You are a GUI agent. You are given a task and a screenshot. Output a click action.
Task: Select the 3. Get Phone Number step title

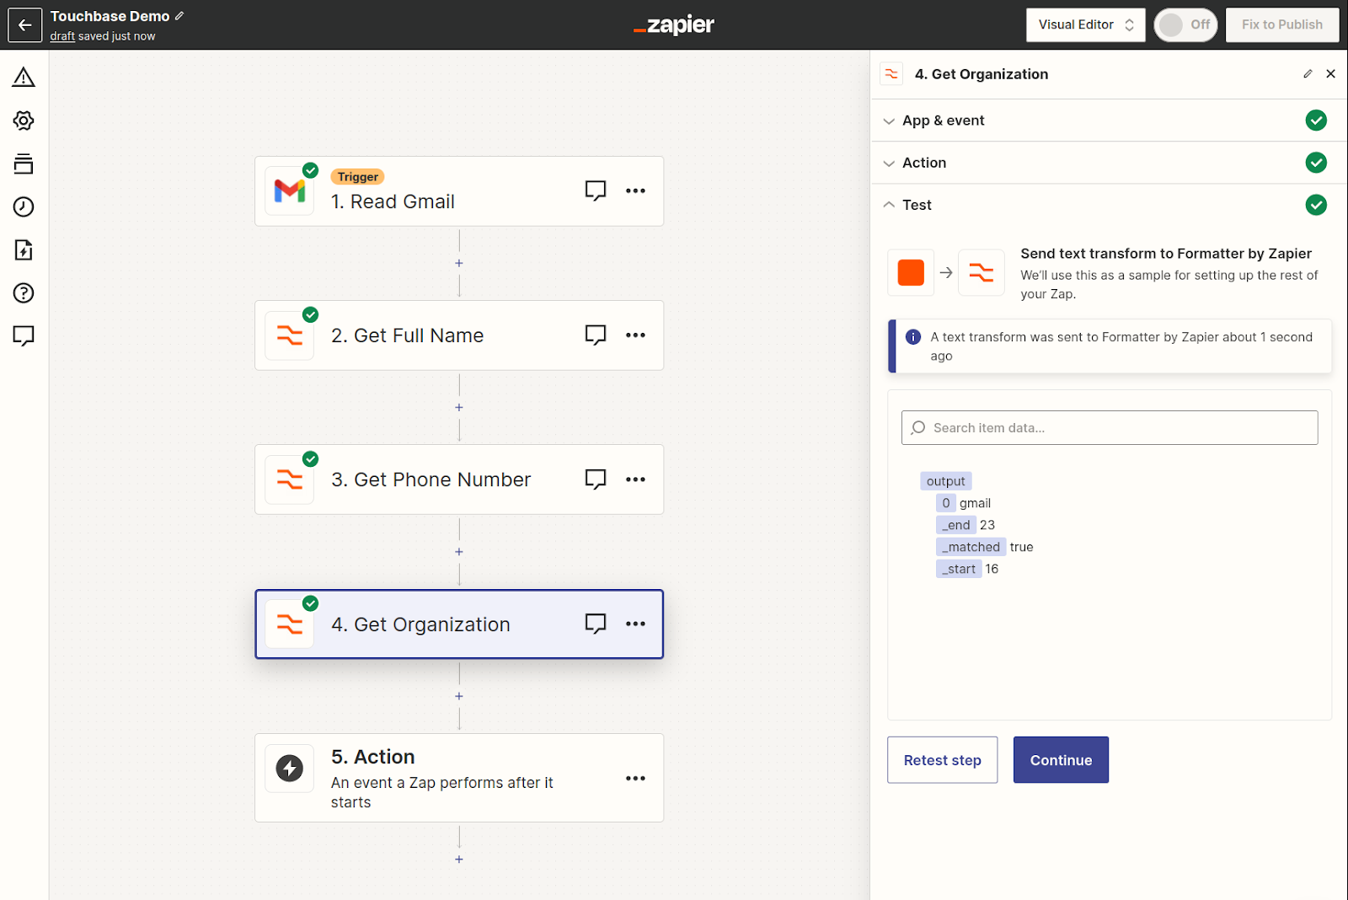coord(431,479)
